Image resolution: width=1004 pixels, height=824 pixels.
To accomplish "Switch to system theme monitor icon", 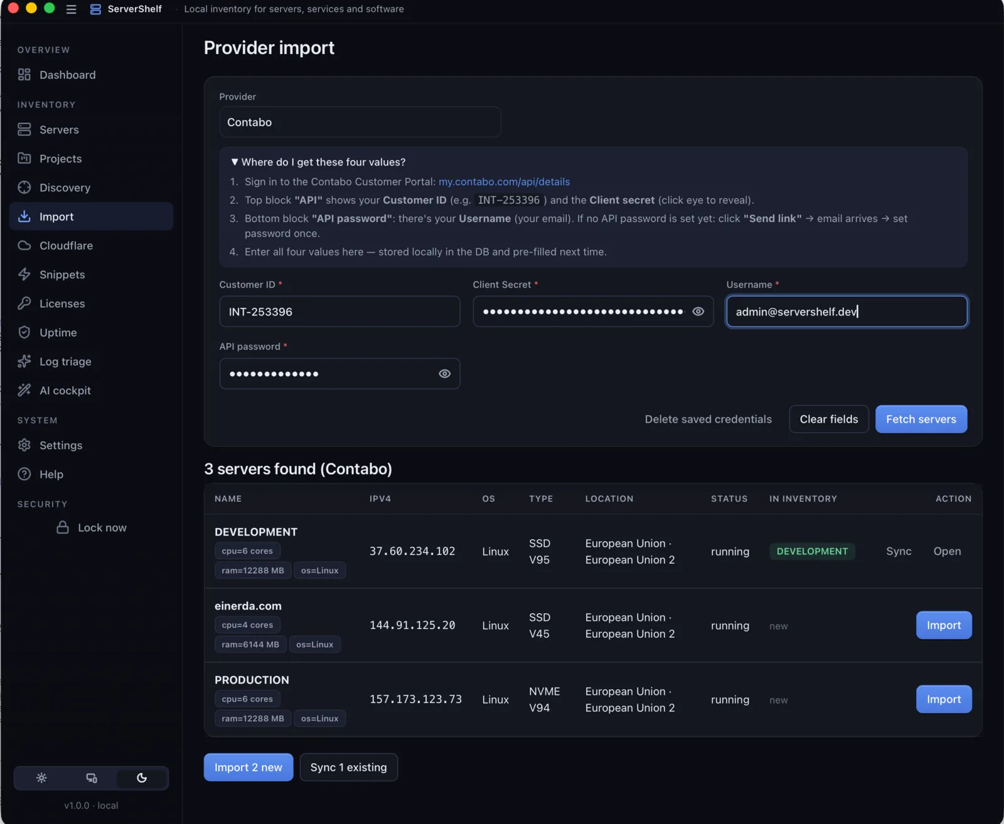I will tap(92, 778).
